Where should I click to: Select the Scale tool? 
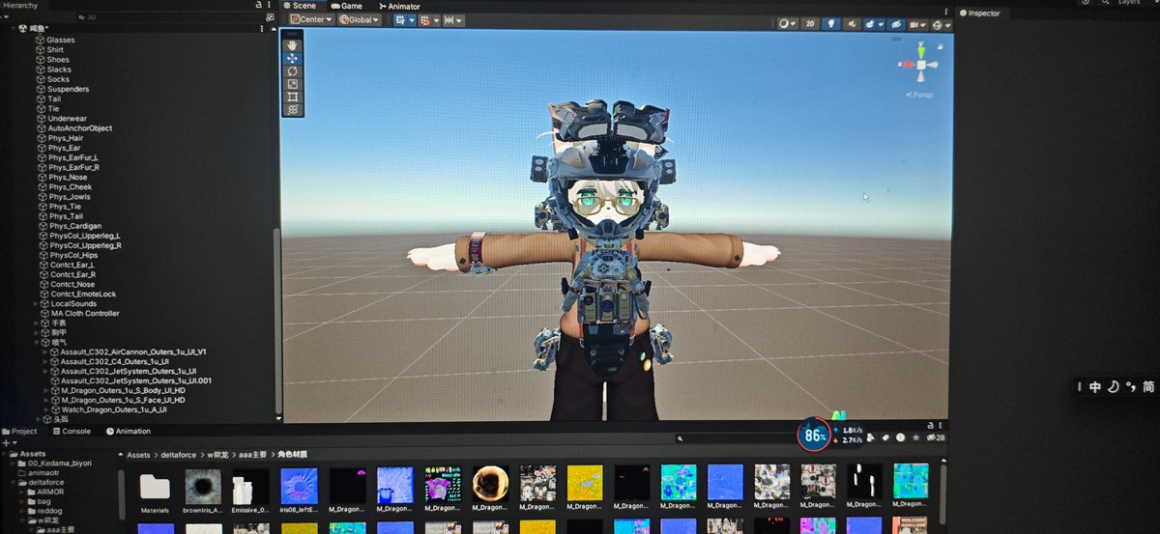pos(293,84)
